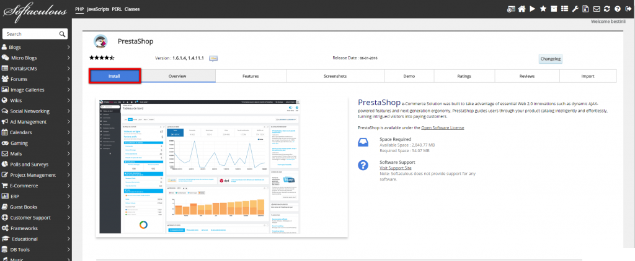Expand the Frameworks category arrow
Viewport: 635px width, 261px height.
[x=68, y=228]
